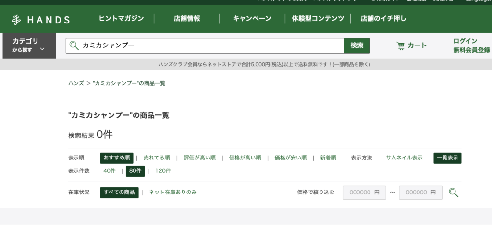
Task: Open キャンペーン menu
Action: pyautogui.click(x=252, y=19)
